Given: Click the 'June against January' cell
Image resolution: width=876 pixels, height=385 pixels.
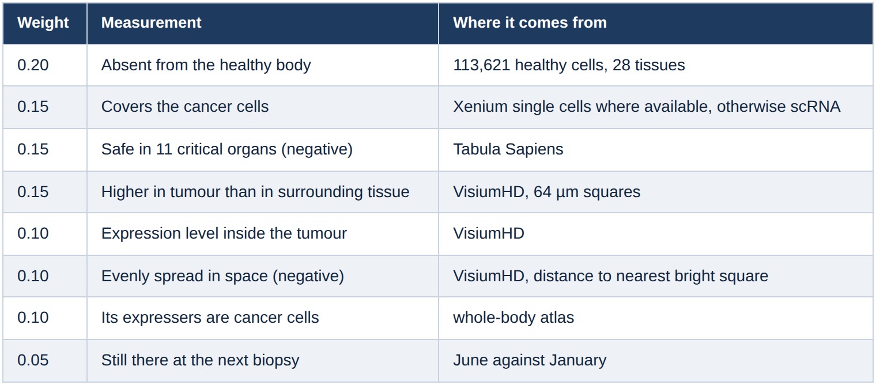Looking at the screenshot, I should point(656,361).
